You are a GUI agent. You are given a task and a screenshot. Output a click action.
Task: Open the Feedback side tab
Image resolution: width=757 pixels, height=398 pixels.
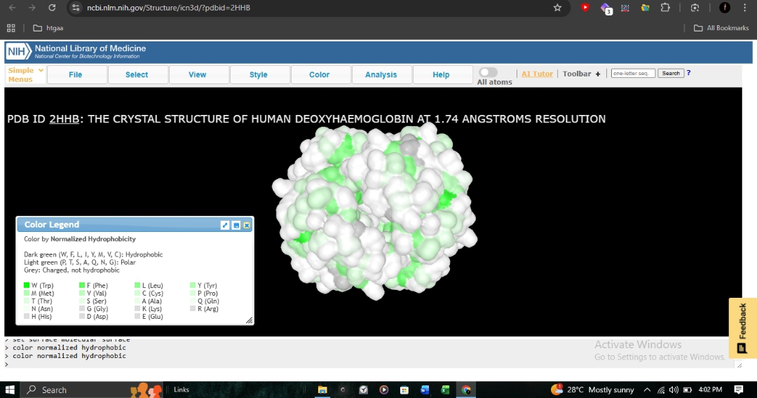point(742,328)
